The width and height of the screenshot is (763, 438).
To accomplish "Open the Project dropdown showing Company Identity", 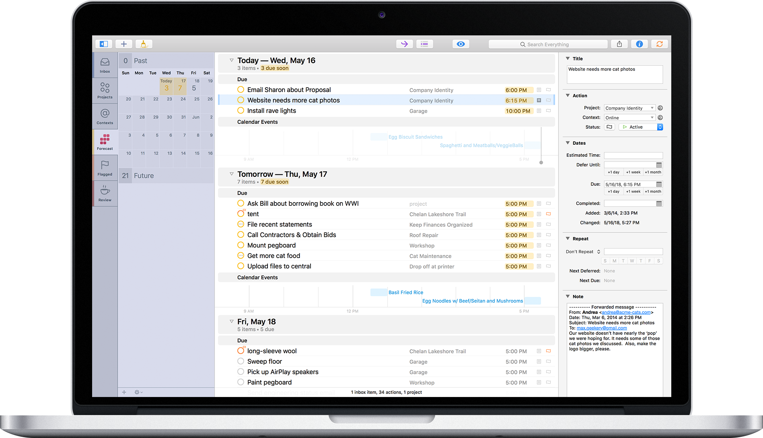I will coord(629,108).
